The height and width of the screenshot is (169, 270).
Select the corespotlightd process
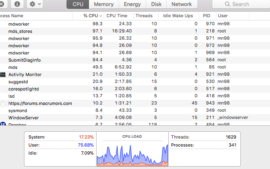tap(135, 89)
